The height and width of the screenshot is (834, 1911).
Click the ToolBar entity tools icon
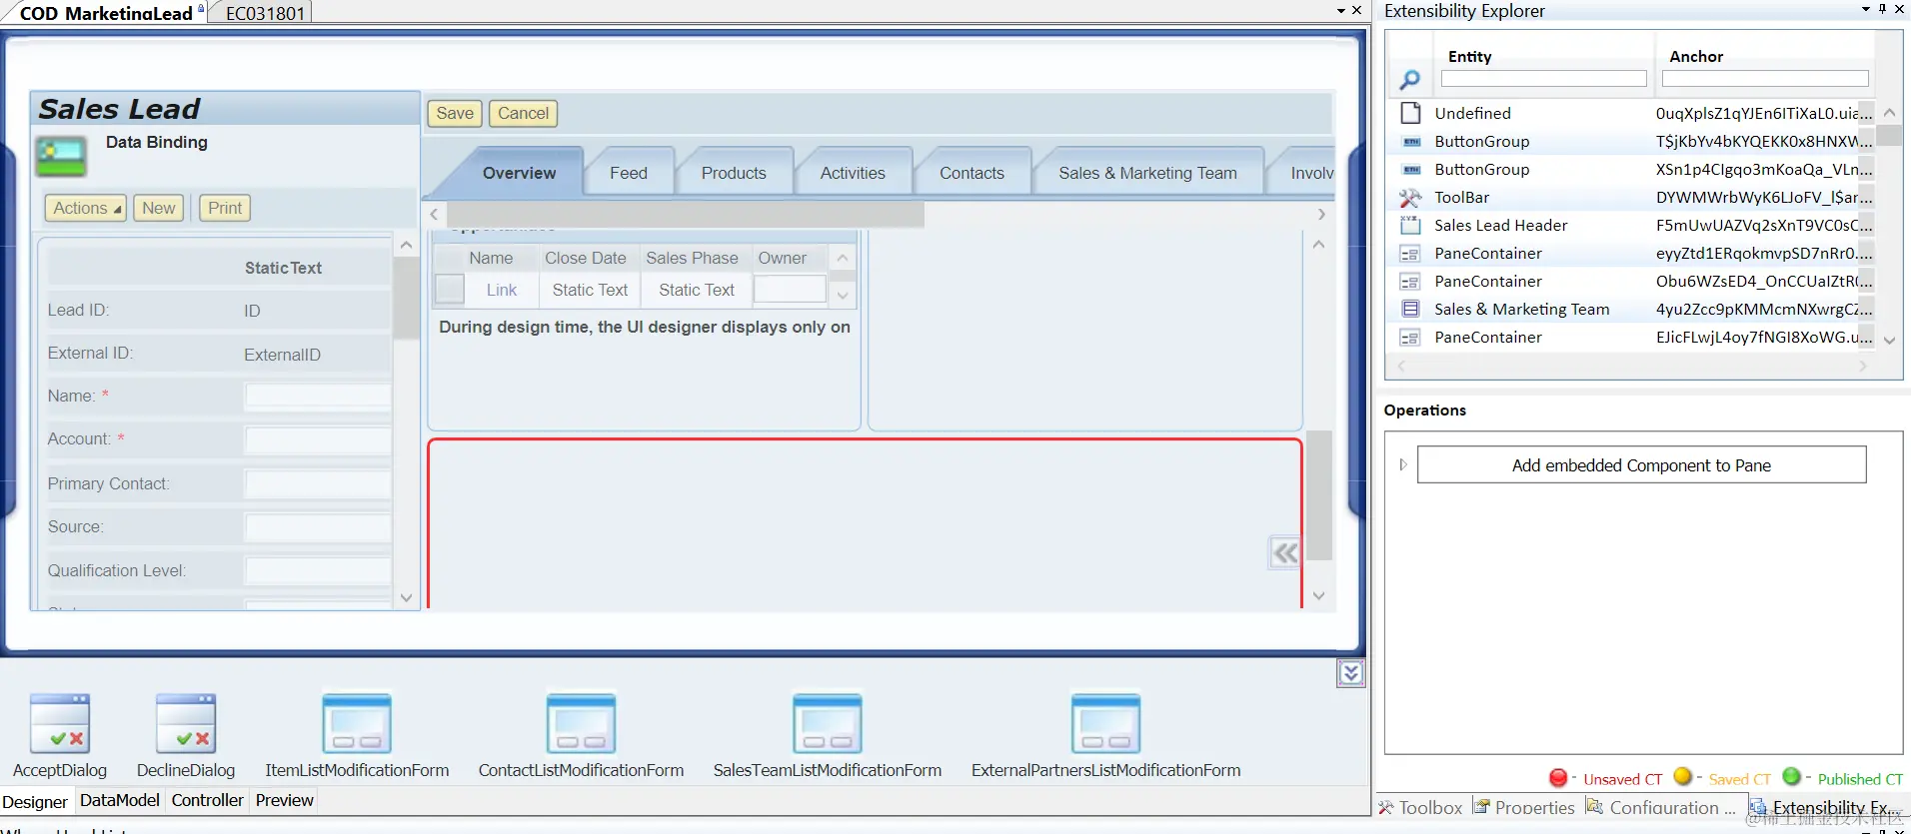tap(1410, 197)
